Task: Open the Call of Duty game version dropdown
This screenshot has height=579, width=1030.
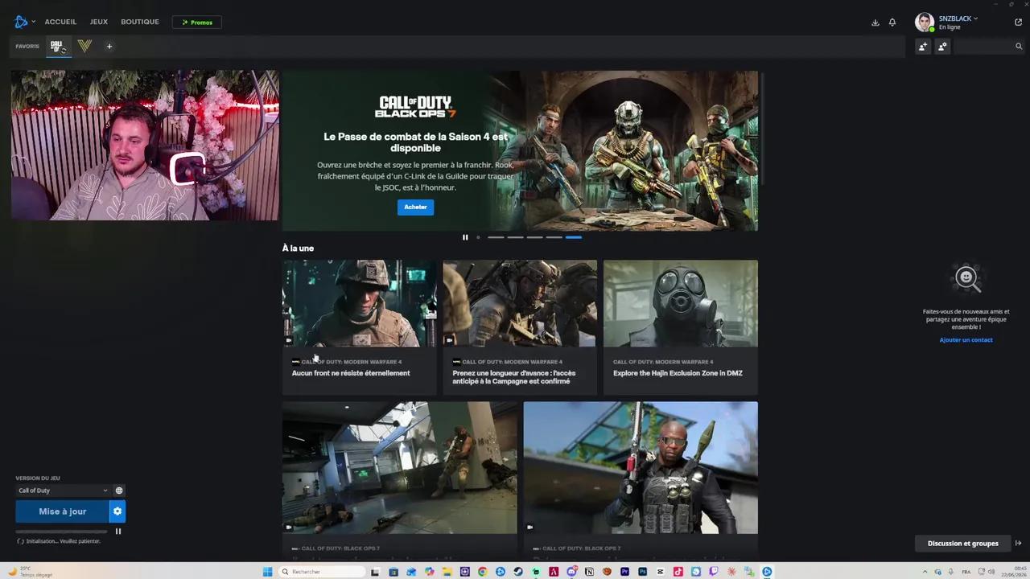Action: (x=63, y=491)
